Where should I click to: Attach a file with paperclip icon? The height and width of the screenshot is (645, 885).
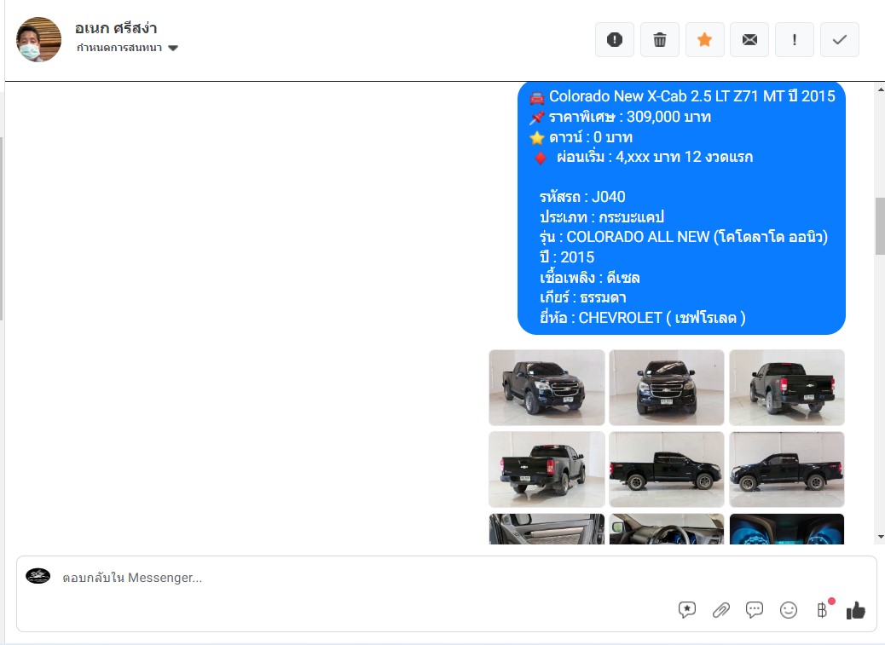tap(720, 610)
